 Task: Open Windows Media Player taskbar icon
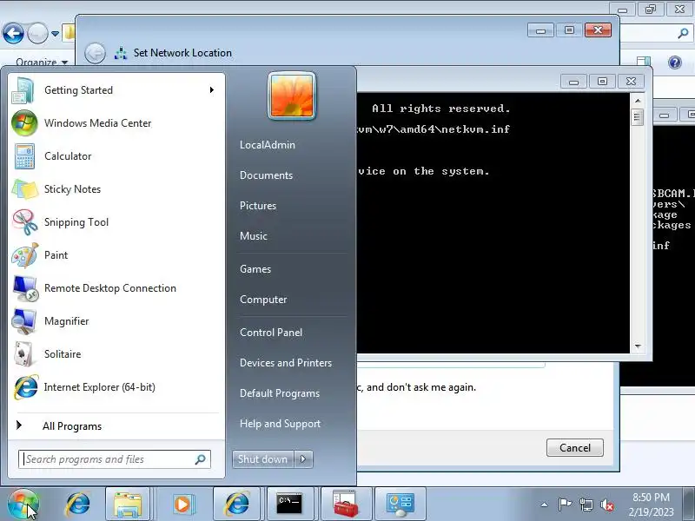(182, 505)
